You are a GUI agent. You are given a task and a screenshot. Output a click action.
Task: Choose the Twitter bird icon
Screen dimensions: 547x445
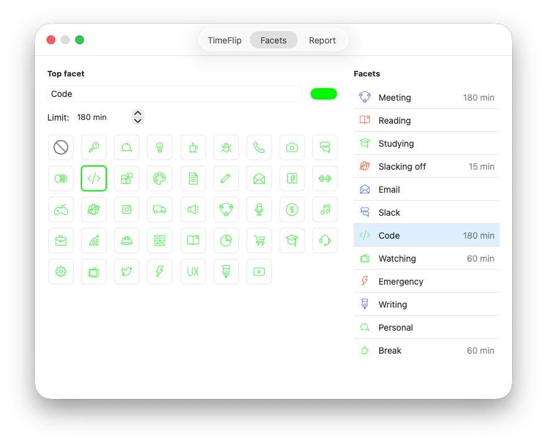coord(127,272)
